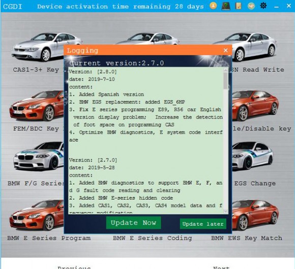Click the Update Now button
Screen dimensions: 295x269
tap(133, 223)
